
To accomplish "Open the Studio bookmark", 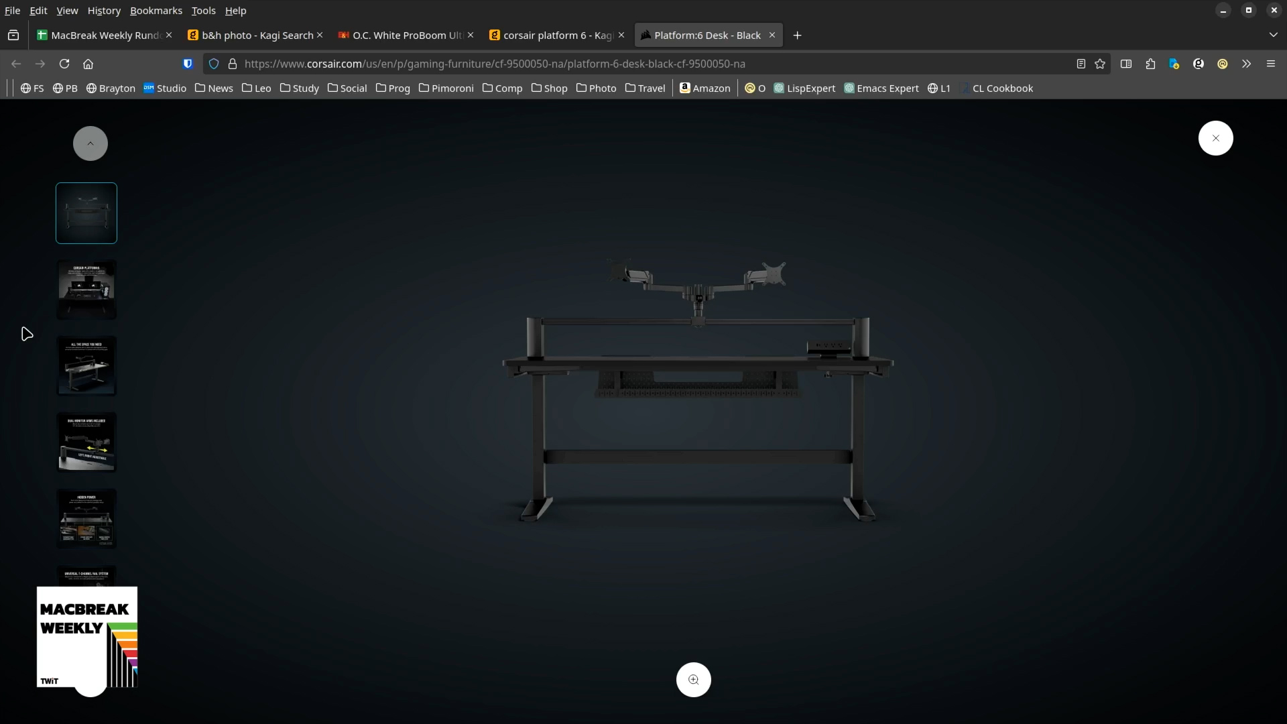I will [x=165, y=88].
